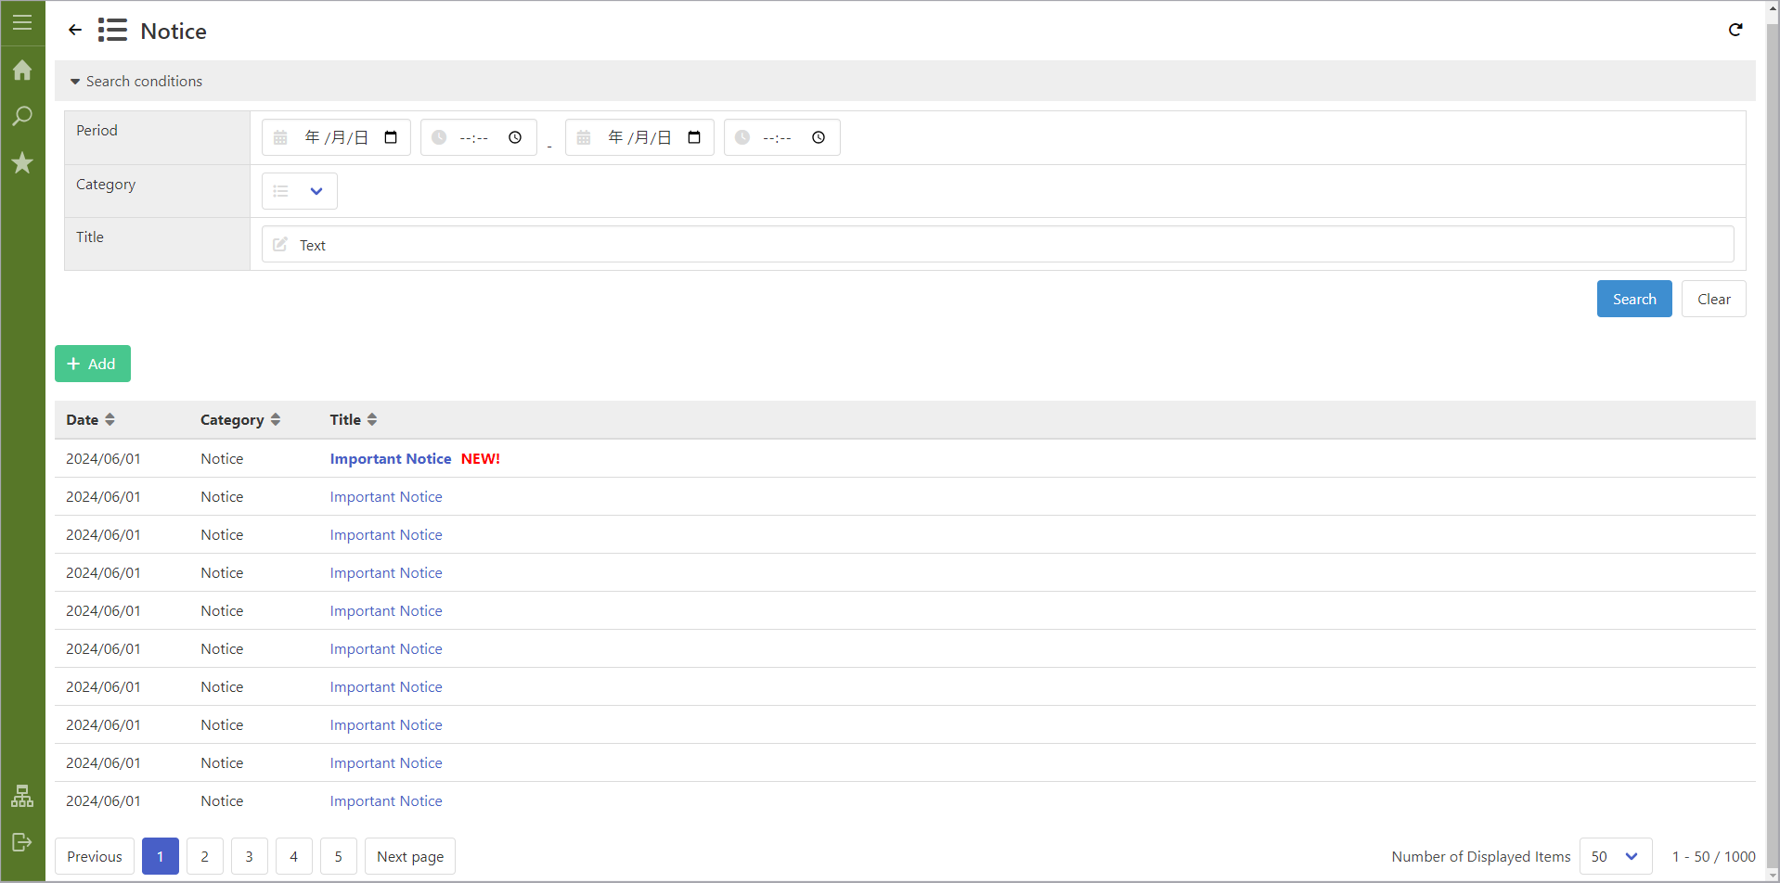
Task: Click the Title text input field
Action: 998,245
